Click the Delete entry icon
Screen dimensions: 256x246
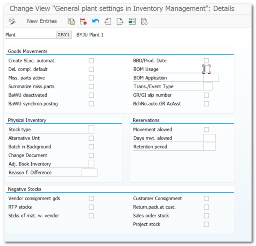(x=83, y=21)
